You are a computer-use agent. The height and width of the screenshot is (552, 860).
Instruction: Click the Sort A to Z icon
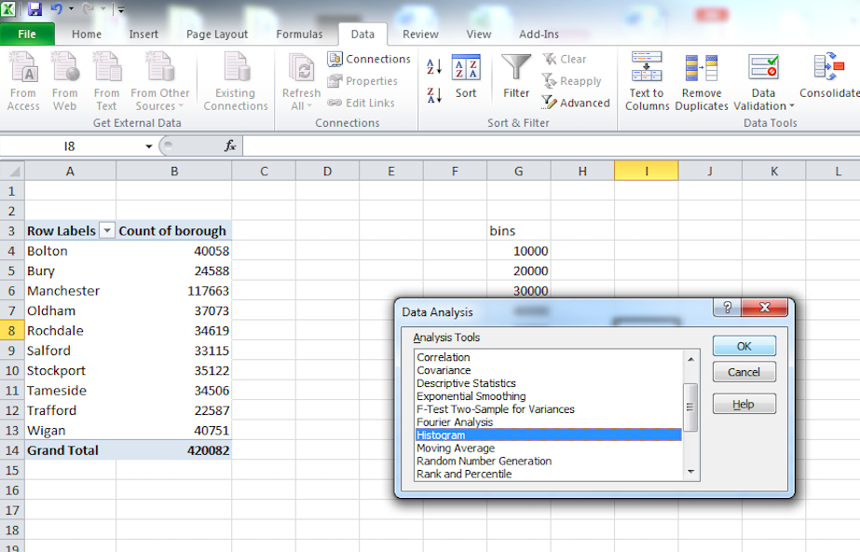click(434, 67)
